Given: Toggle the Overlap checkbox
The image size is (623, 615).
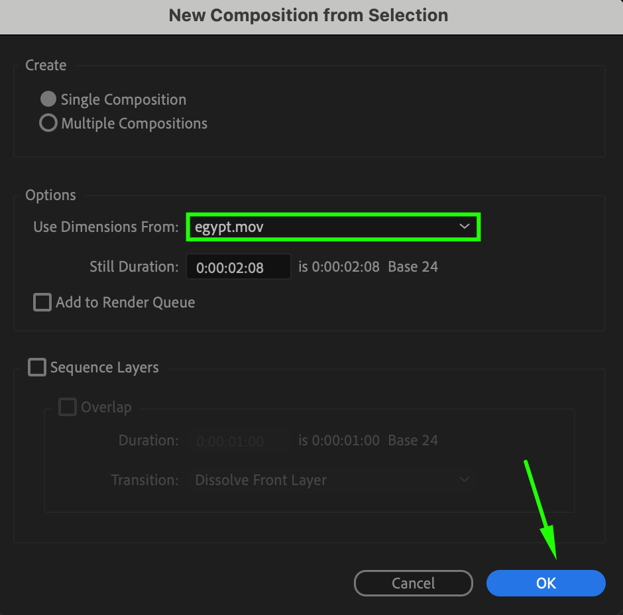Looking at the screenshot, I should pos(68,407).
